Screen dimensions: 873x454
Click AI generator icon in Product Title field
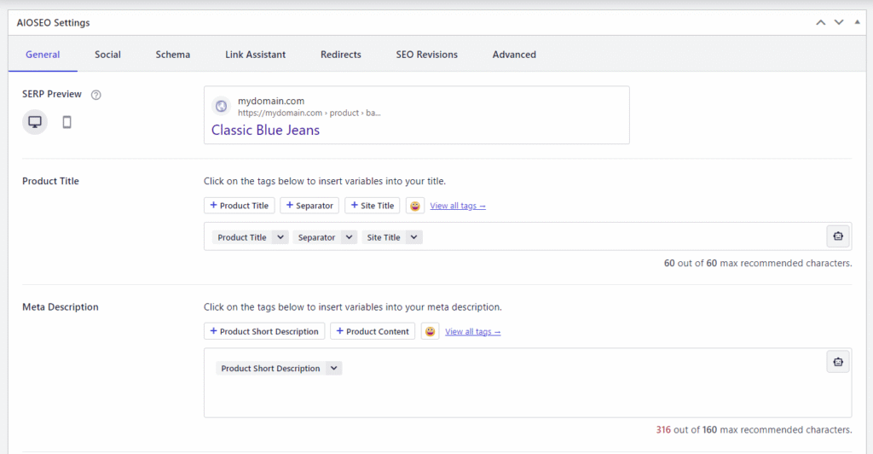838,236
